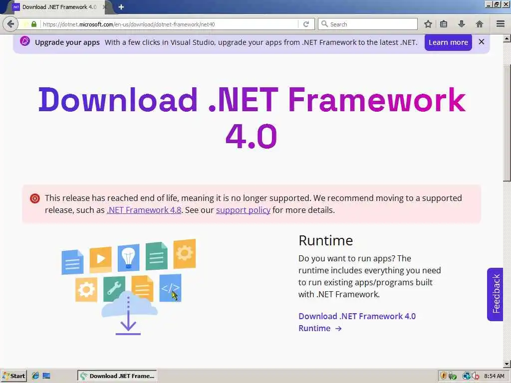The height and width of the screenshot is (383, 511).
Task: Open the bookmarks list icon
Action: pos(444,24)
